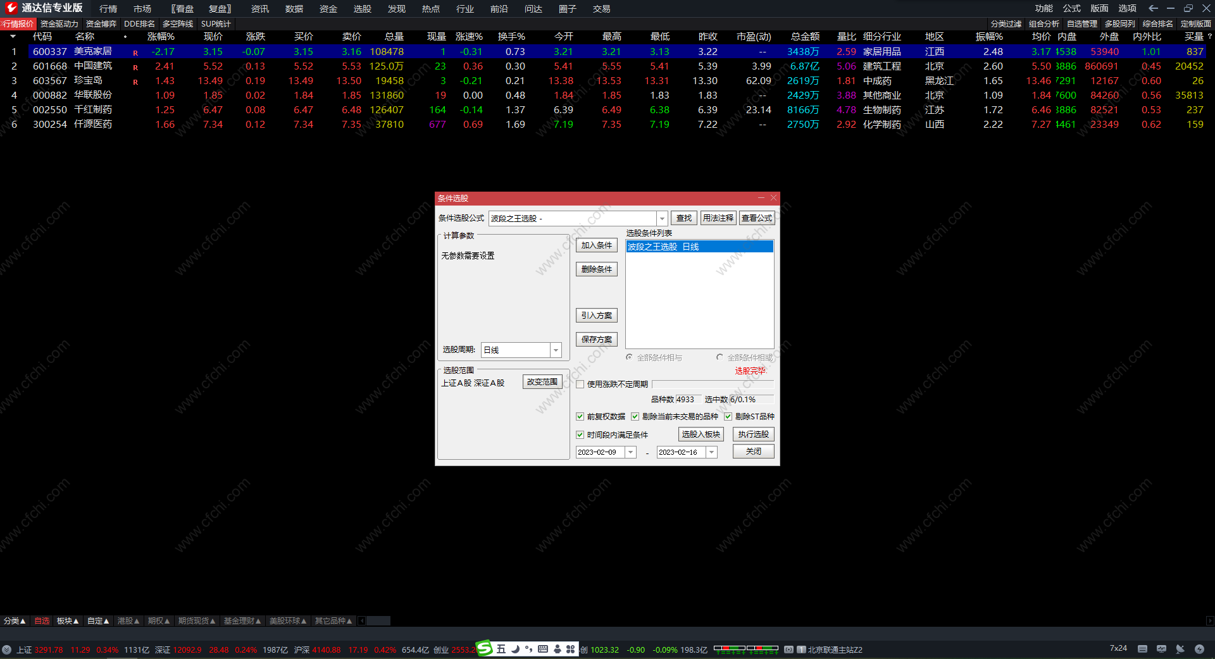Open the 选股周期 日线 dropdown
The height and width of the screenshot is (659, 1215).
[x=556, y=350]
